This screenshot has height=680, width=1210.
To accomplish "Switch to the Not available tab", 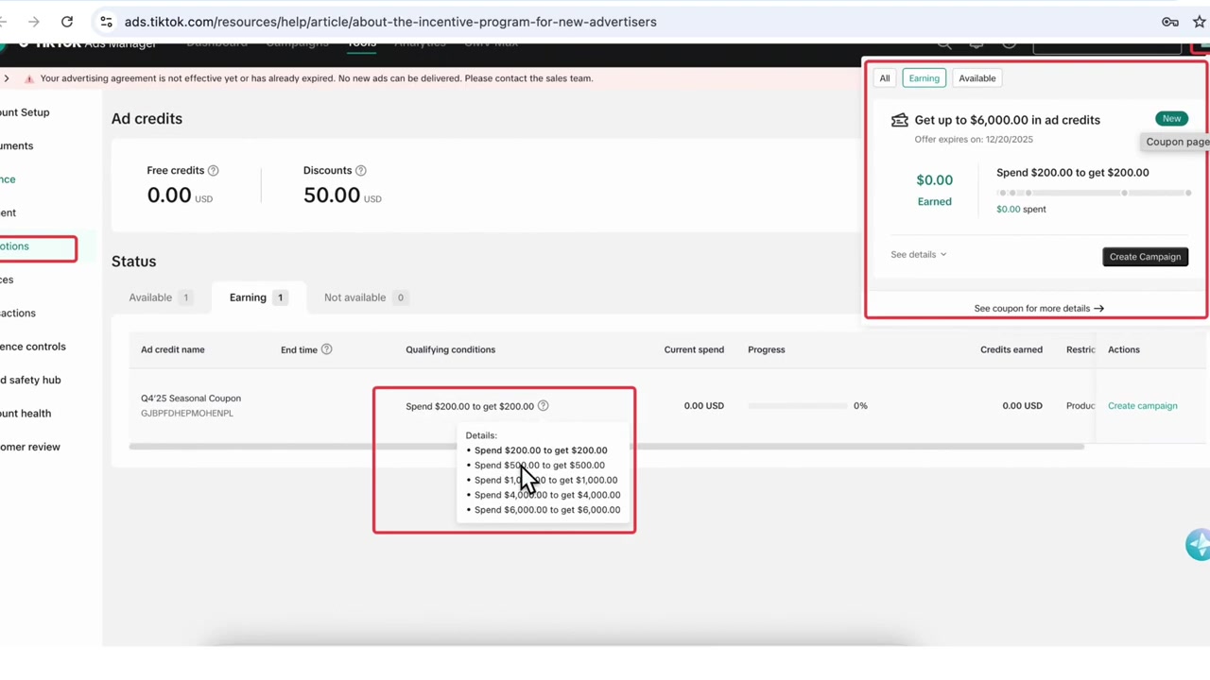I will pyautogui.click(x=365, y=297).
